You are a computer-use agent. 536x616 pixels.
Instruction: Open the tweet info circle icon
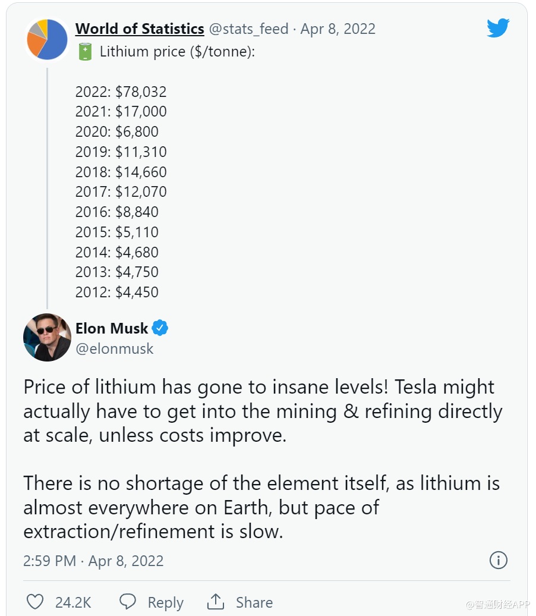498,560
